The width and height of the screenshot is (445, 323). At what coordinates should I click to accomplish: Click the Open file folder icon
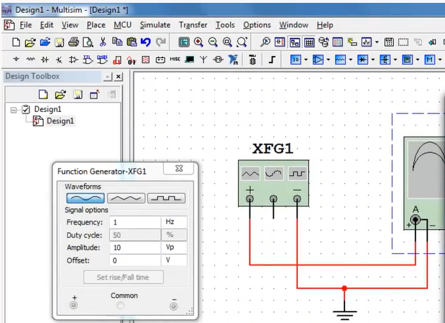coord(30,42)
